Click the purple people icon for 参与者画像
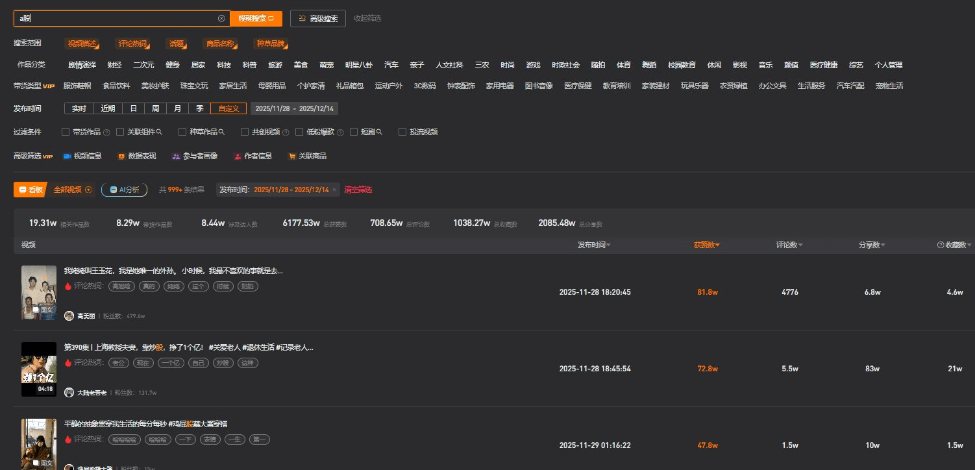The width and height of the screenshot is (975, 470). tap(176, 156)
